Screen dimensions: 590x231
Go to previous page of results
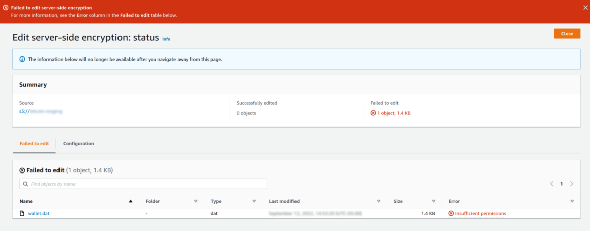pos(551,184)
